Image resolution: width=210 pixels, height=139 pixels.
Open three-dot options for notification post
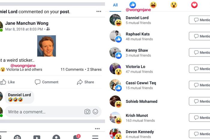click(x=99, y=11)
